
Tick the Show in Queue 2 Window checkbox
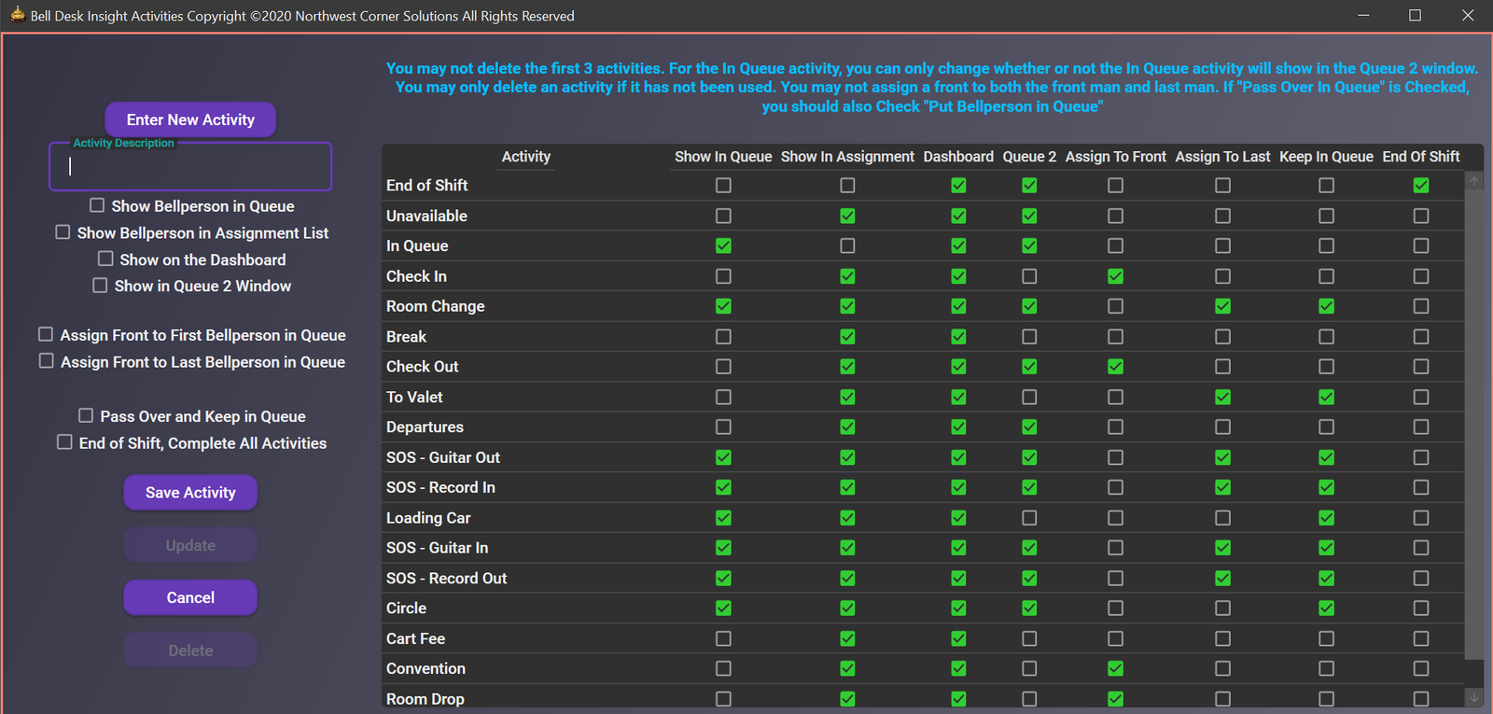tap(100, 286)
